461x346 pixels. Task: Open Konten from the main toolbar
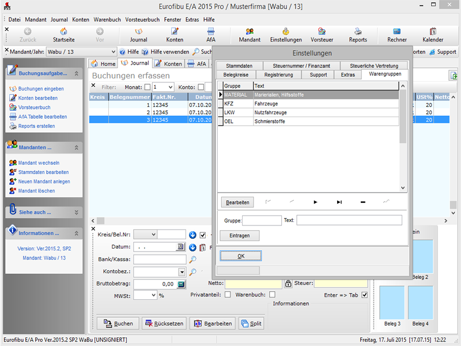pos(175,35)
